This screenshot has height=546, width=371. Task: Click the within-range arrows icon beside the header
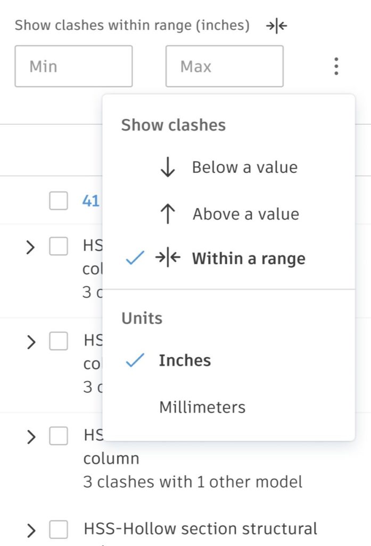pos(276,26)
